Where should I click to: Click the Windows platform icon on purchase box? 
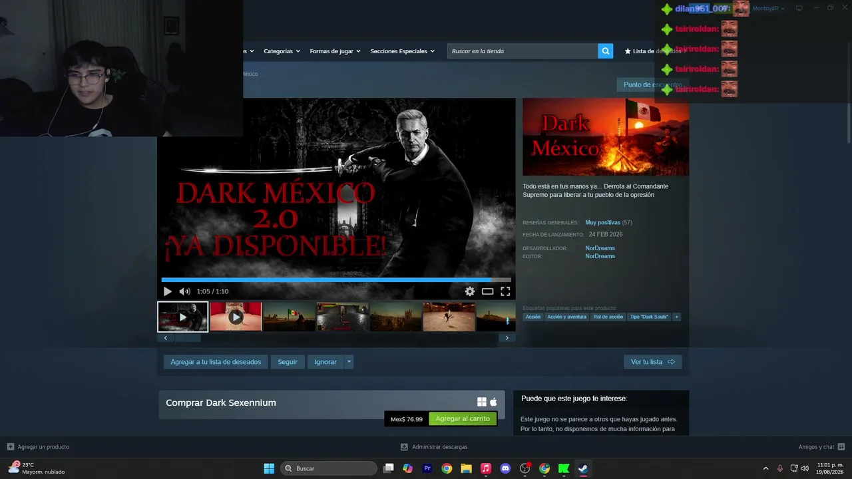(x=482, y=402)
